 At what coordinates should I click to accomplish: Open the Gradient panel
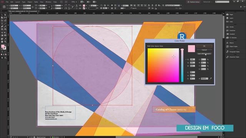(231, 34)
